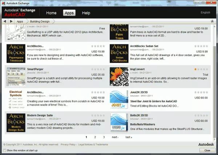Click ArchBlocks Sedan Set star rating
This screenshot has height=155, width=218.
pyautogui.click(x=201, y=46)
